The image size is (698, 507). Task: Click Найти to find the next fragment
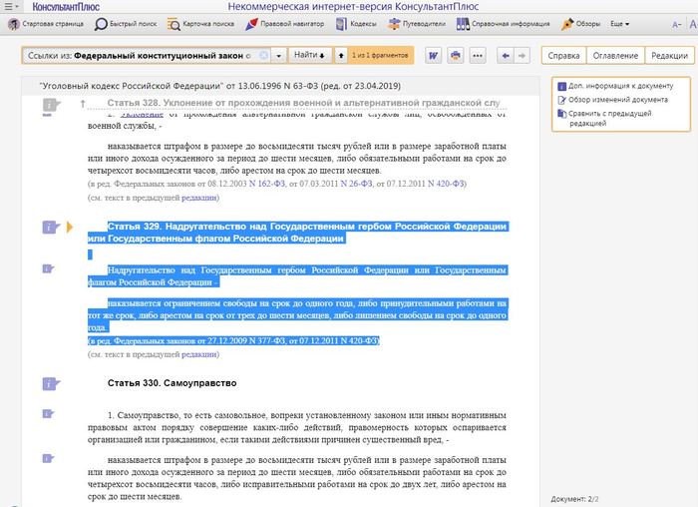coord(310,56)
